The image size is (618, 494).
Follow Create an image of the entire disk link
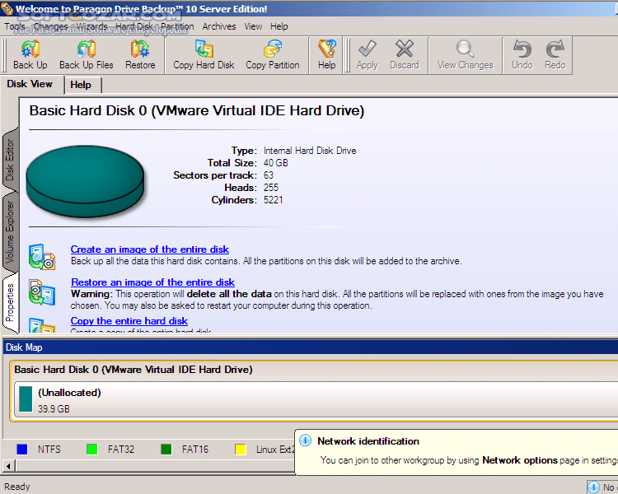point(150,249)
